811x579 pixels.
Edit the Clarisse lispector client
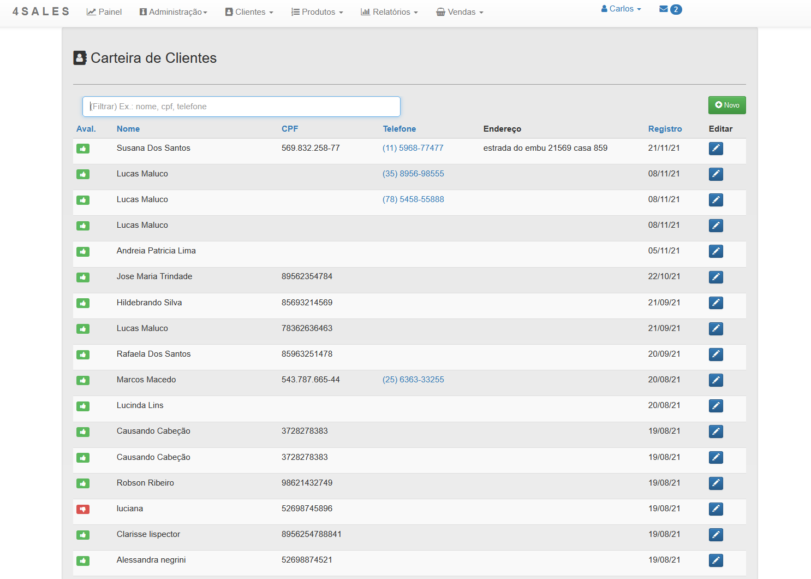tap(715, 535)
